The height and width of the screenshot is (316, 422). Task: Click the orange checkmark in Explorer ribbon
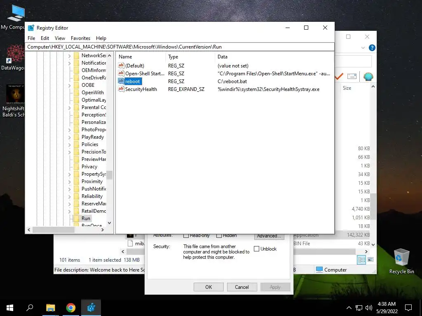(x=339, y=77)
